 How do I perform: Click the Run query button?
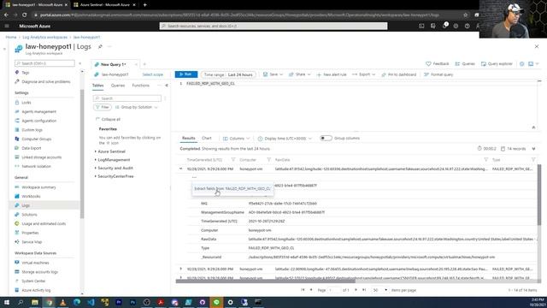[186, 74]
